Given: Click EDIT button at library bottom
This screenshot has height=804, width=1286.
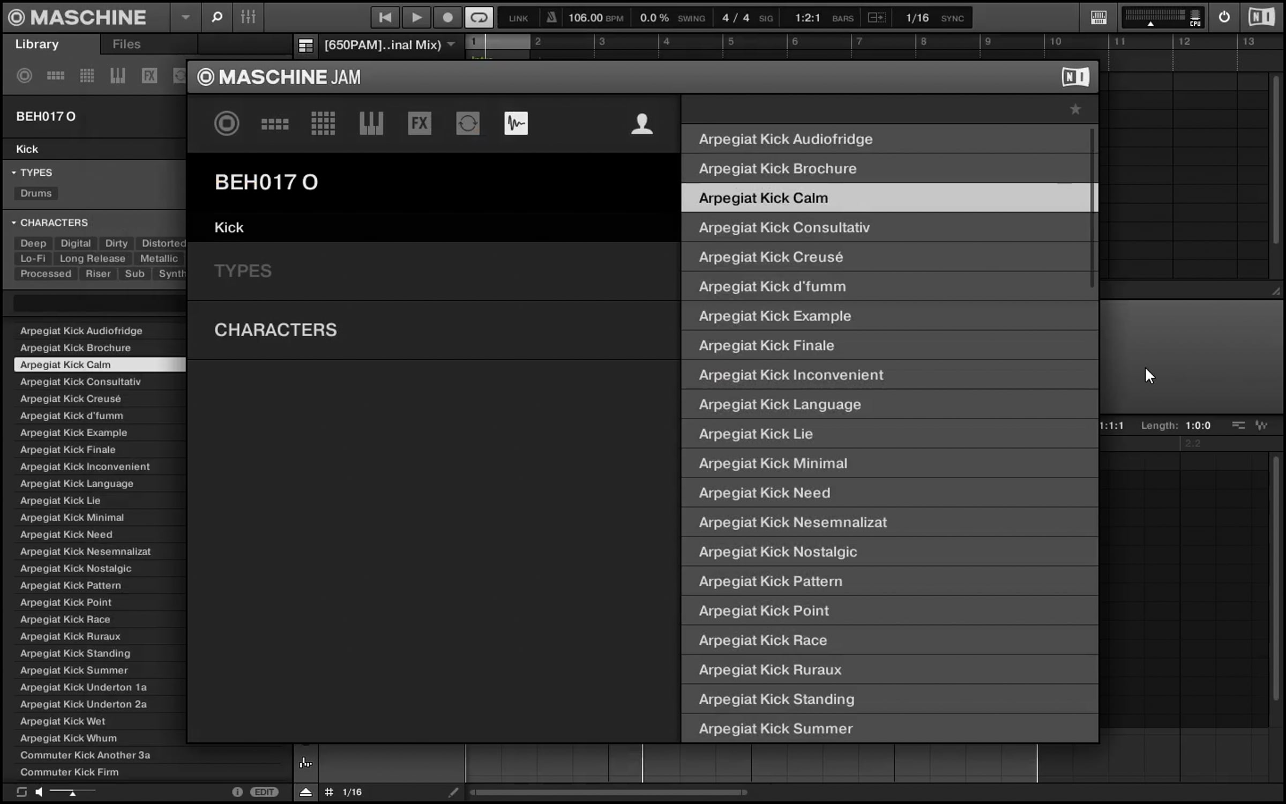Looking at the screenshot, I should click(264, 792).
